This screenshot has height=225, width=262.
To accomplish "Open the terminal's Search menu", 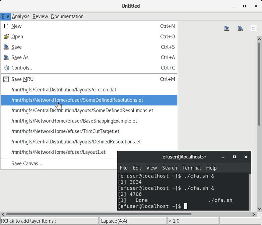I will tap(169, 168).
